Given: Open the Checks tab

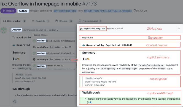Looking at the screenshot, I should [x=64, y=21].
